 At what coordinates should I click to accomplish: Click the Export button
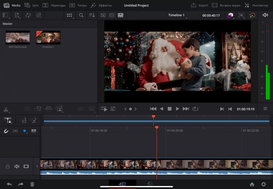click(199, 5)
